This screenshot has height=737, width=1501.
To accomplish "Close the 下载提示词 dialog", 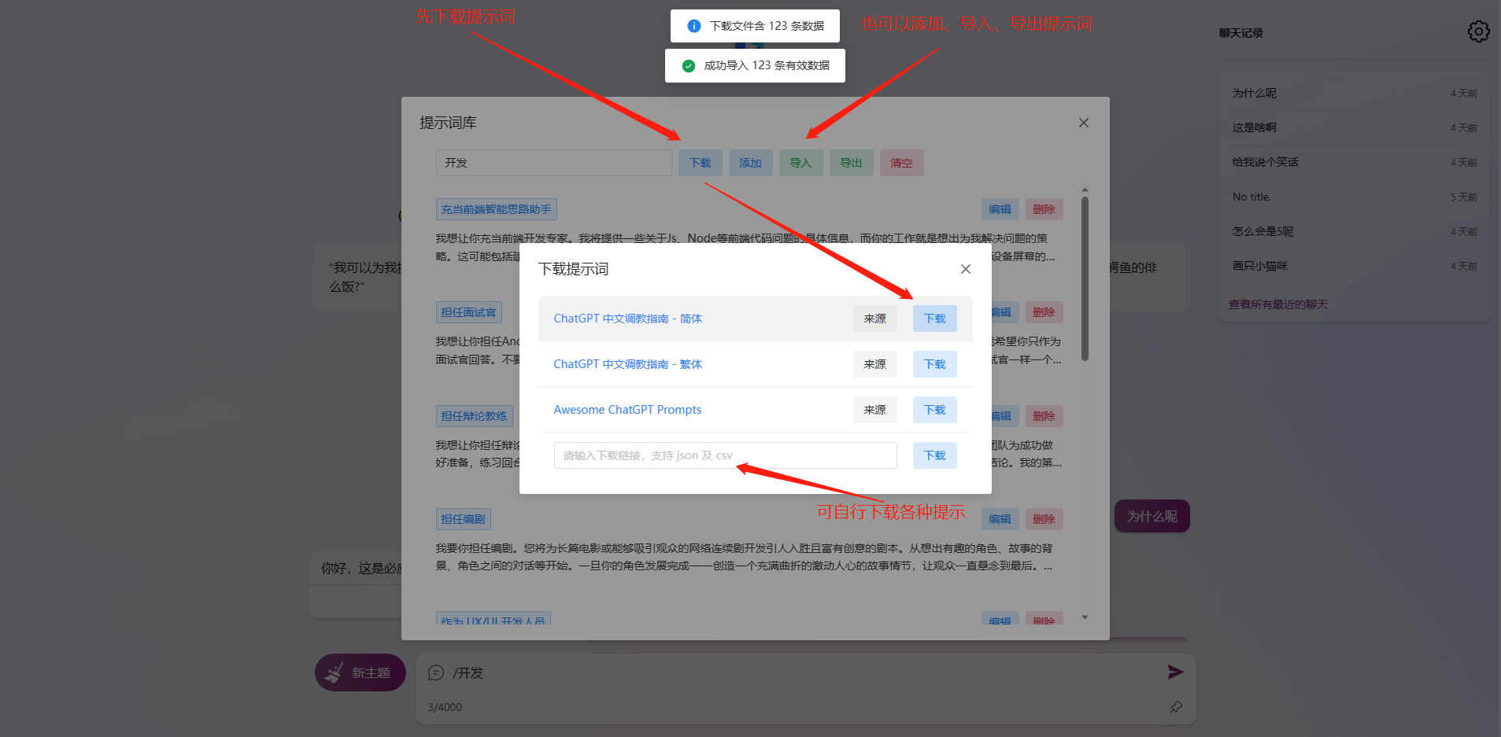I will pos(965,268).
